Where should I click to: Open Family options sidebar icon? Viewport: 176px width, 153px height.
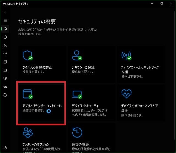click(5, 87)
